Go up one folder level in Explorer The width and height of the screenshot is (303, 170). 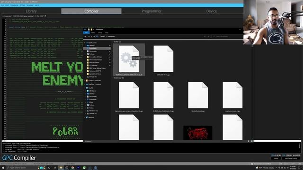94,36
